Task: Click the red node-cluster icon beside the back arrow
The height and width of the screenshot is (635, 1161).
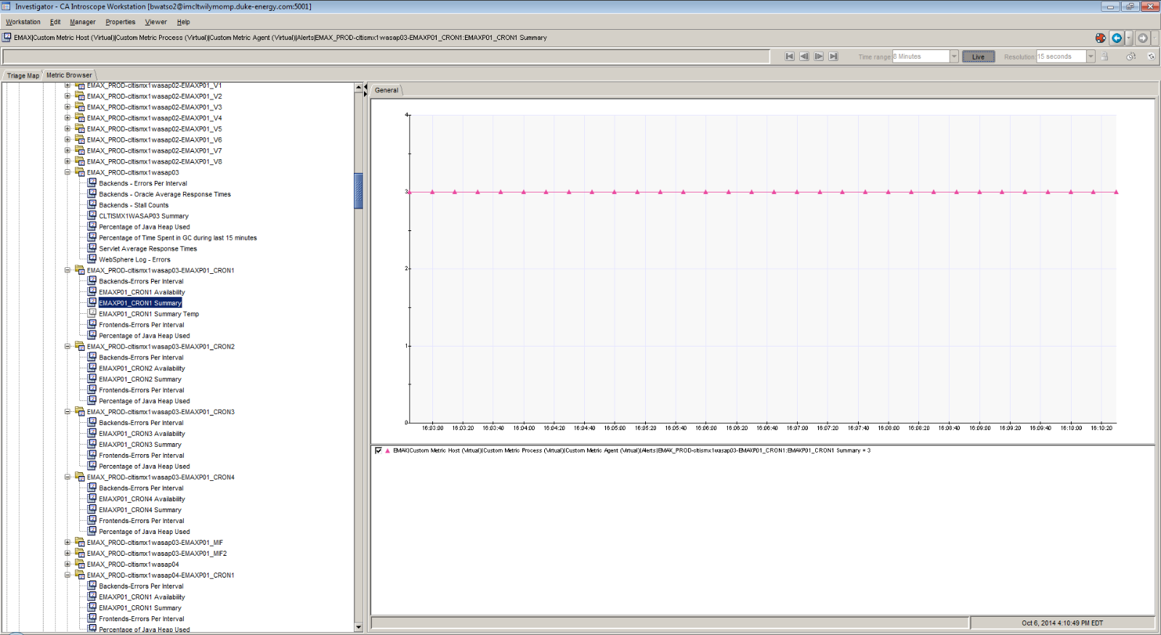Action: [1101, 38]
